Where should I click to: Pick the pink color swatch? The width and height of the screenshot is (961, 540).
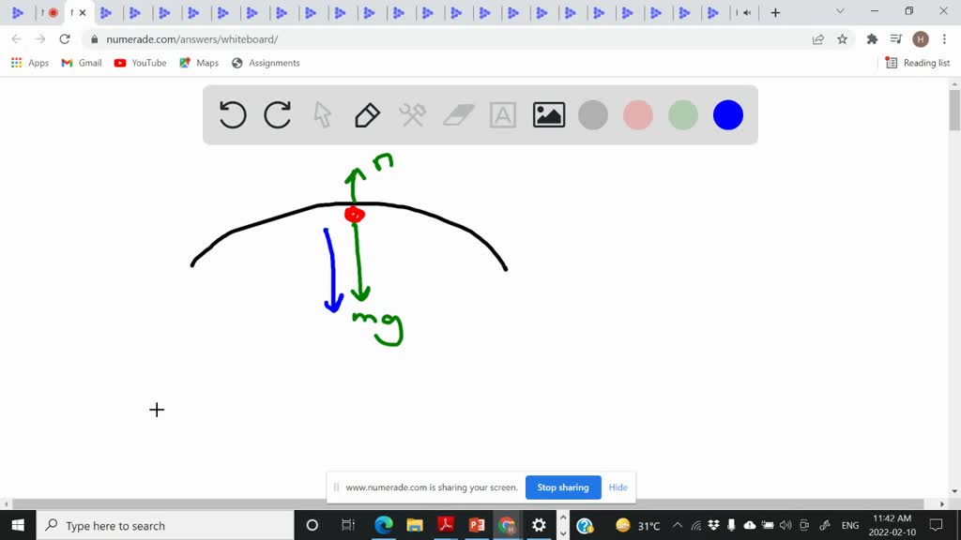638,114
